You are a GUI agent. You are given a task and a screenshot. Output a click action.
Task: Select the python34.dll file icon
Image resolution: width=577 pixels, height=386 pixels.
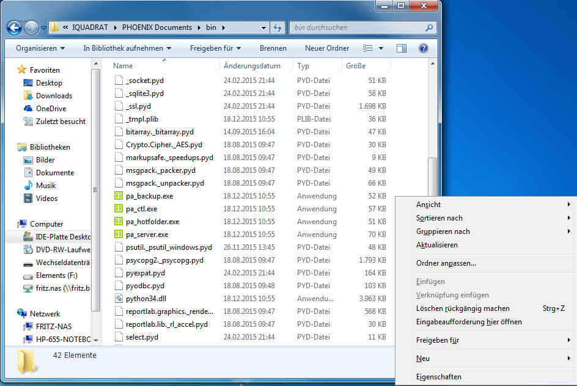tap(119, 299)
